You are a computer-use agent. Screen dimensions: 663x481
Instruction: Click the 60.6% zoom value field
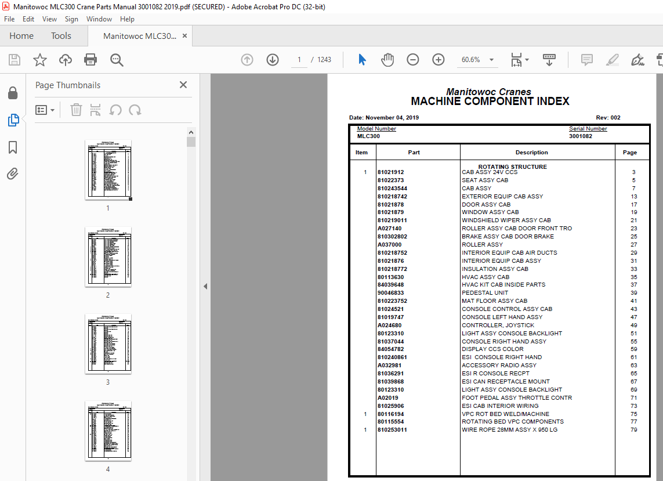(x=470, y=60)
